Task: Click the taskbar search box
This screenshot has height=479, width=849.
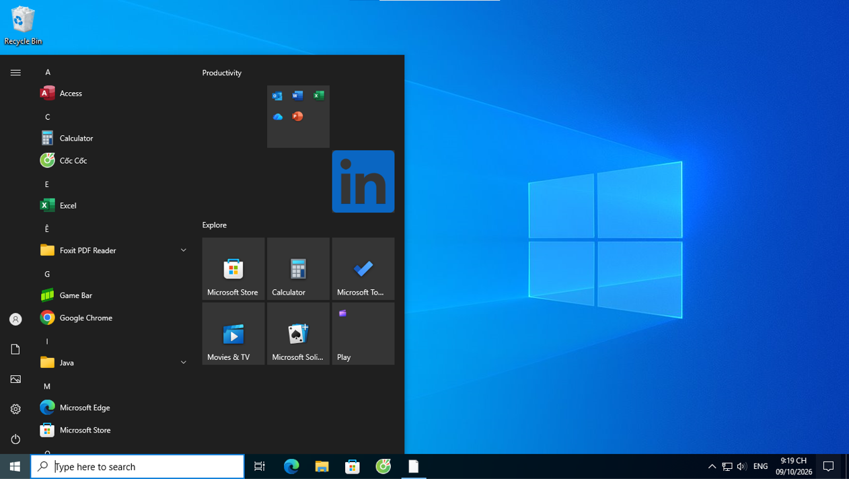Action: coord(137,467)
